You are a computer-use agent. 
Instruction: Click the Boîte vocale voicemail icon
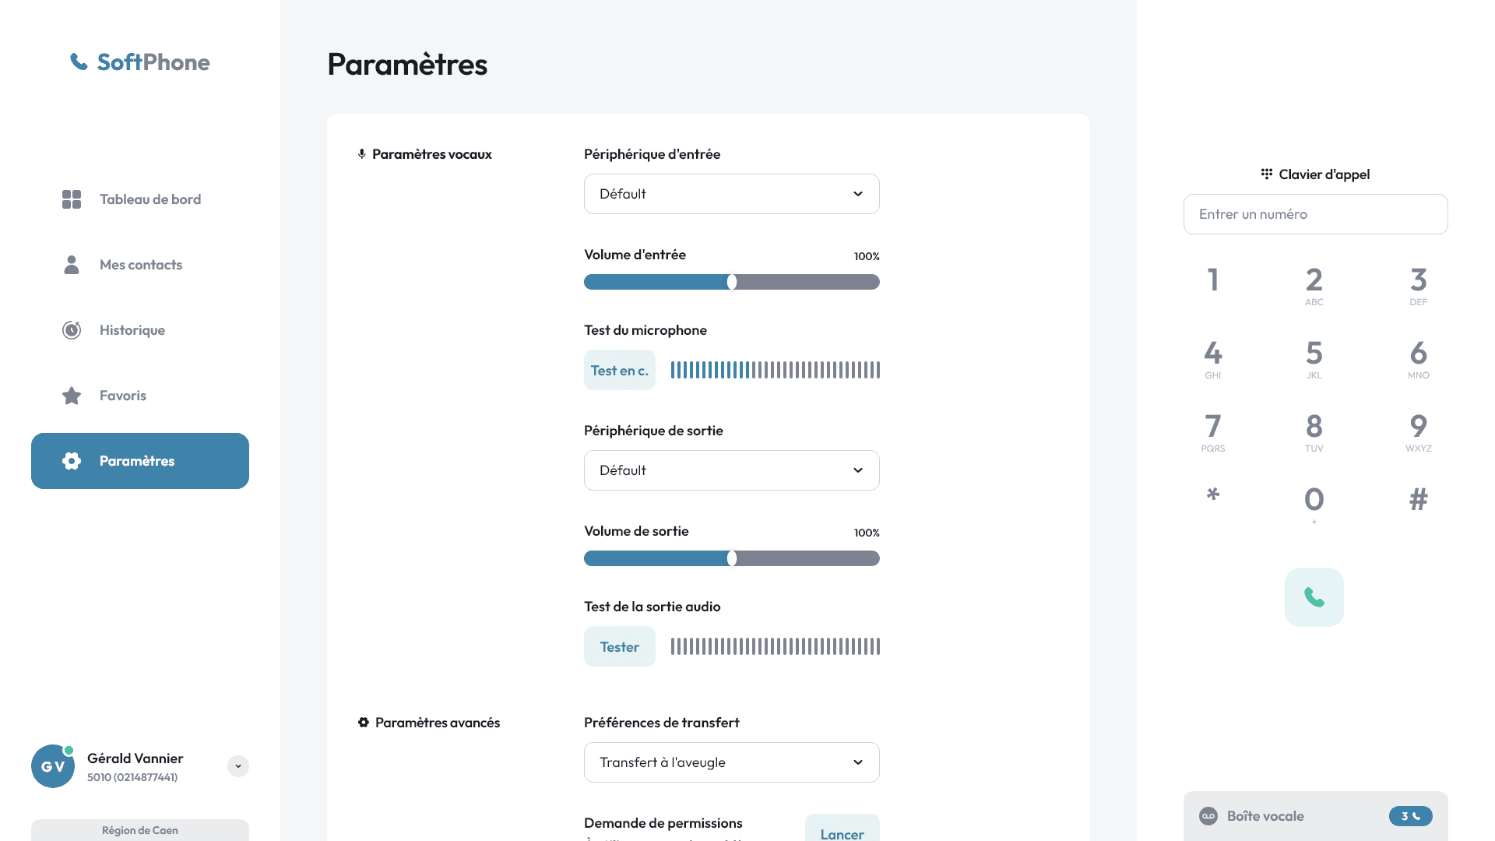1208,816
